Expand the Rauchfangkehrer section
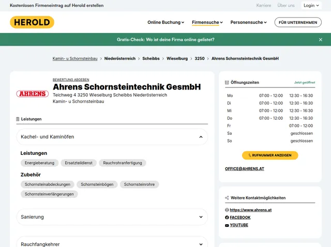Screen dimensions: 331x247 click(x=112, y=243)
